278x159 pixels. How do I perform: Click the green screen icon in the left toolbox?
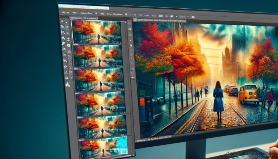tap(68, 45)
